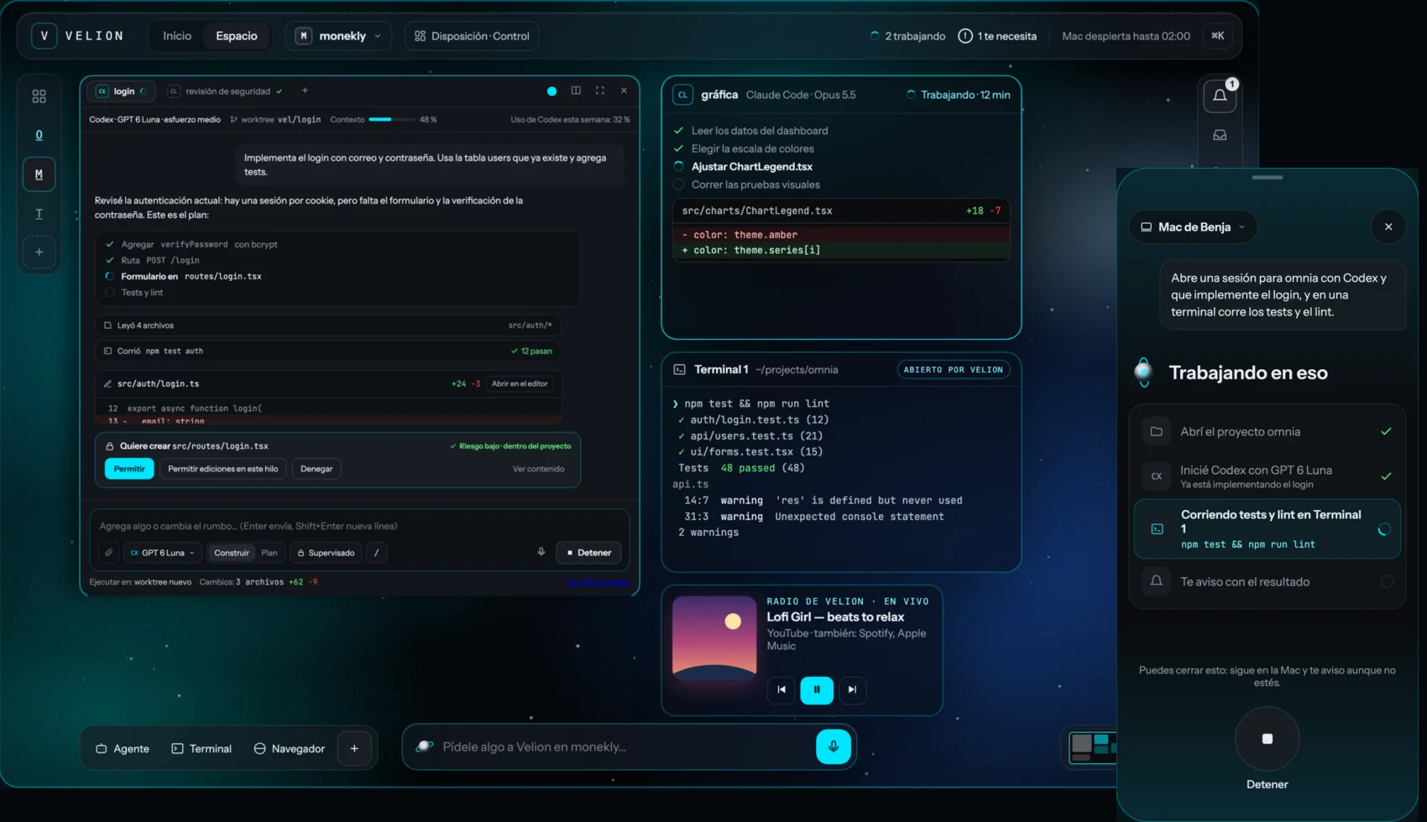The width and height of the screenshot is (1427, 822).
Task: Click split-view icon in login panel
Action: (576, 91)
